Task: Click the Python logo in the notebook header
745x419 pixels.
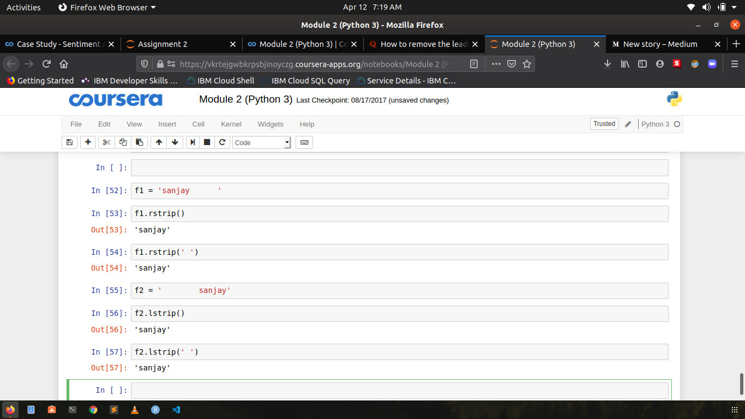Action: (x=675, y=99)
